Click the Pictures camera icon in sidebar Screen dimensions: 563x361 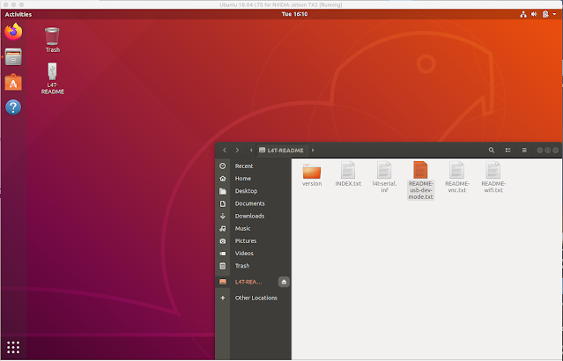223,240
